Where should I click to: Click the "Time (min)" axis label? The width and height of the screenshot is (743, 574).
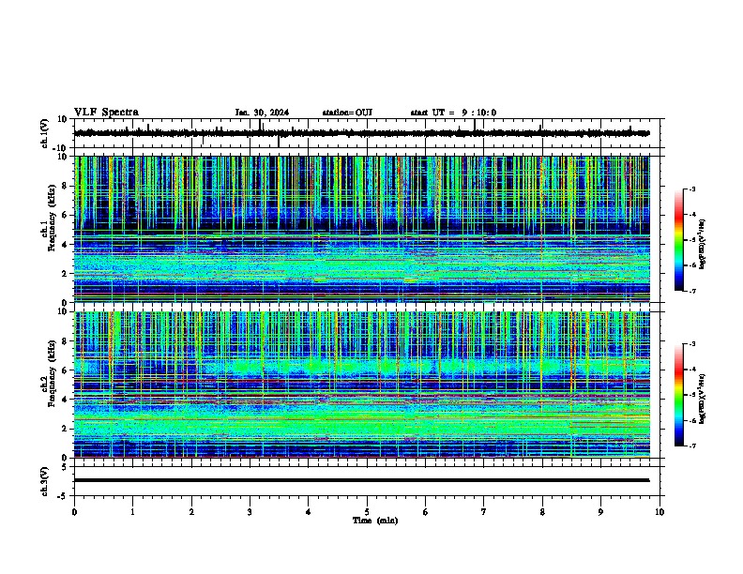pyautogui.click(x=375, y=521)
